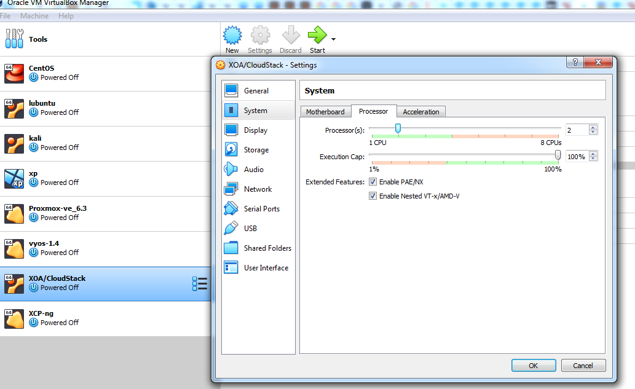Click the 'Powered Off' status under CentOS
635x389 pixels.
pyautogui.click(x=60, y=77)
